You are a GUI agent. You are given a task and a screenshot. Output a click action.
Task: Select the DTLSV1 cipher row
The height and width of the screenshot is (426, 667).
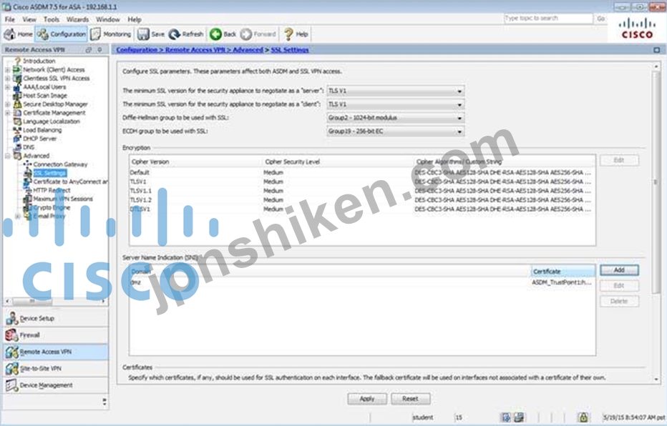[362, 209]
